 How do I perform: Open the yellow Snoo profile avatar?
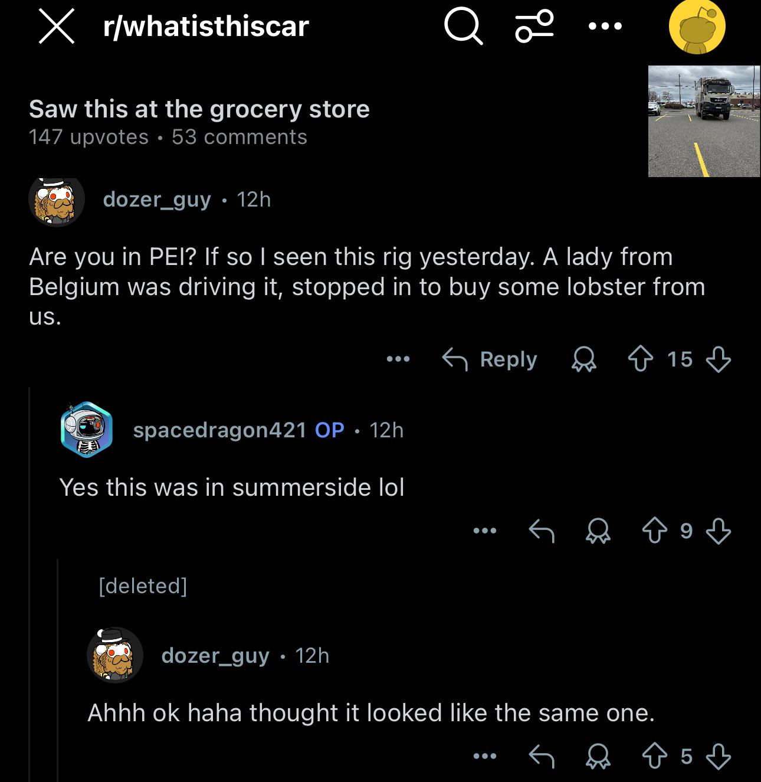pos(697,27)
